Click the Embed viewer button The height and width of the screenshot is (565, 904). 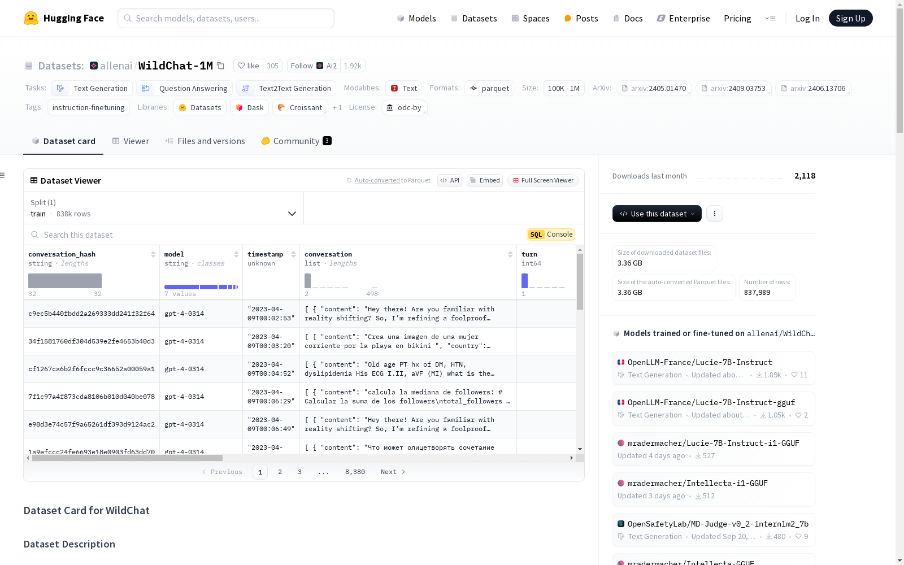[485, 180]
